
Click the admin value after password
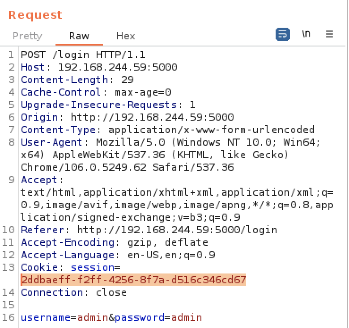click(187, 317)
